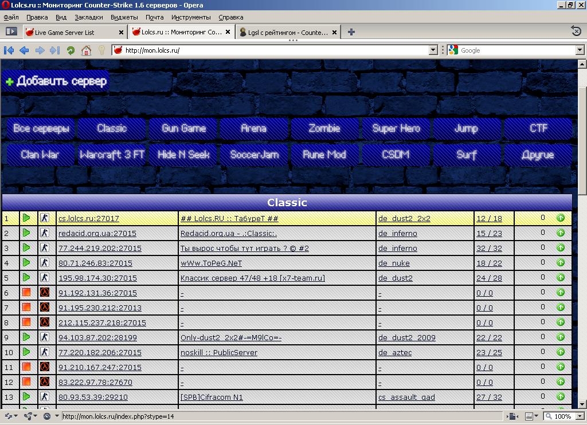Open cs.lolcs.ru:27017 server link
This screenshot has height=425, width=587.
[89, 218]
